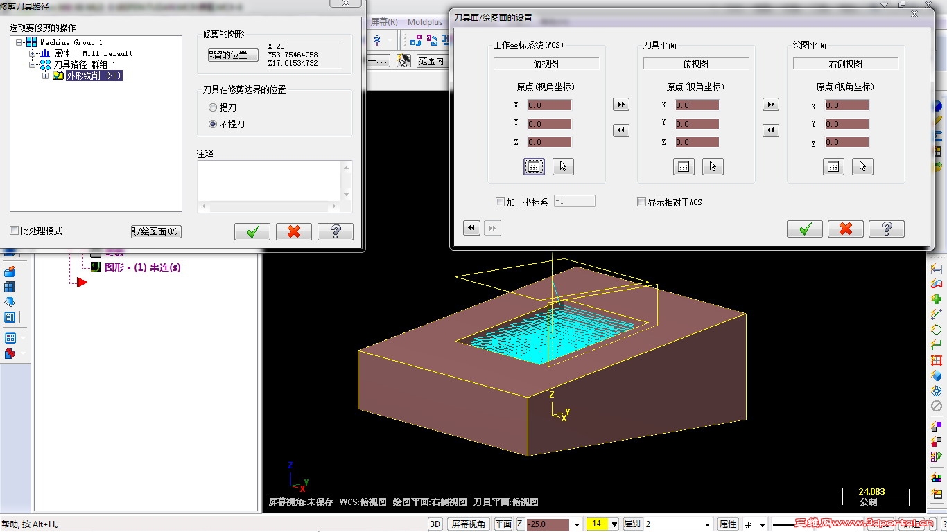947x532 pixels.
Task: Select the 不提刀 radio button
Action: [x=213, y=124]
